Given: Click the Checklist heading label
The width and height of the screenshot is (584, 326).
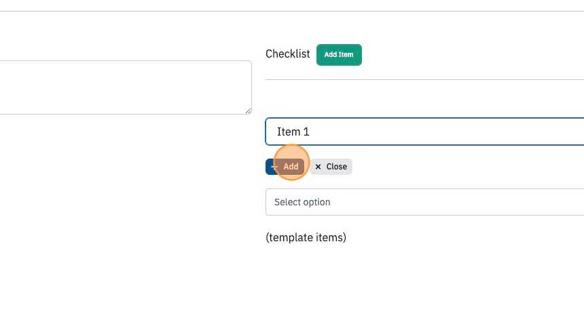Looking at the screenshot, I should click(x=287, y=54).
